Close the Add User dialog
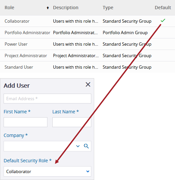Viewport: 175px width, 180px height. pos(88,84)
